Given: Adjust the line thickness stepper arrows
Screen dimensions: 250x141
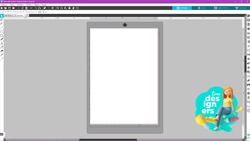Looking at the screenshot, I should [x=44, y=12].
